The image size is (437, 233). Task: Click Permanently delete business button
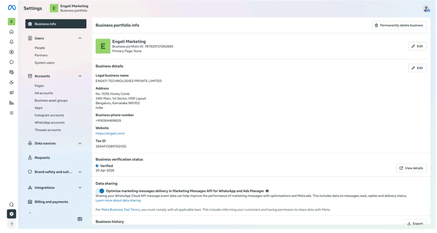click(x=399, y=25)
